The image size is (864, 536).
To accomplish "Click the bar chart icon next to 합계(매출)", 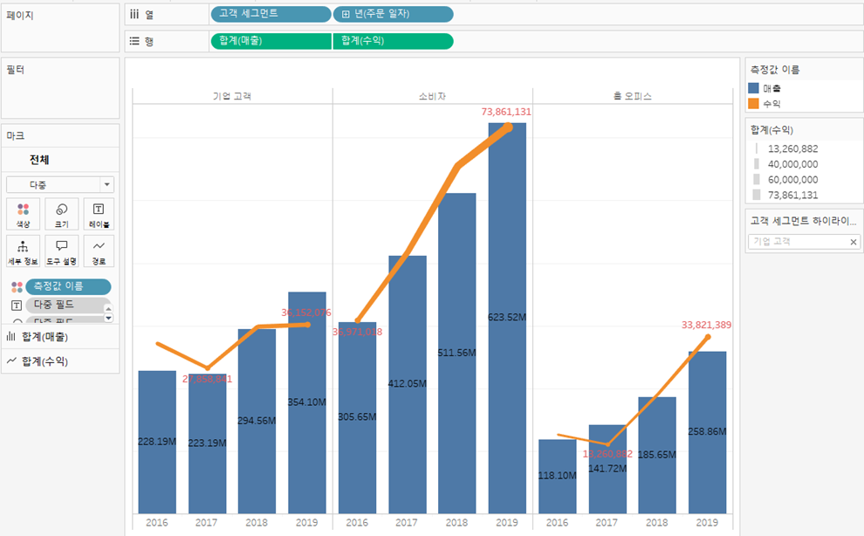I will pyautogui.click(x=11, y=336).
